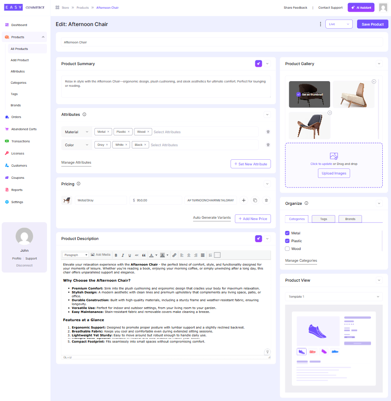Check the Metal category checkbox

[x=287, y=233]
